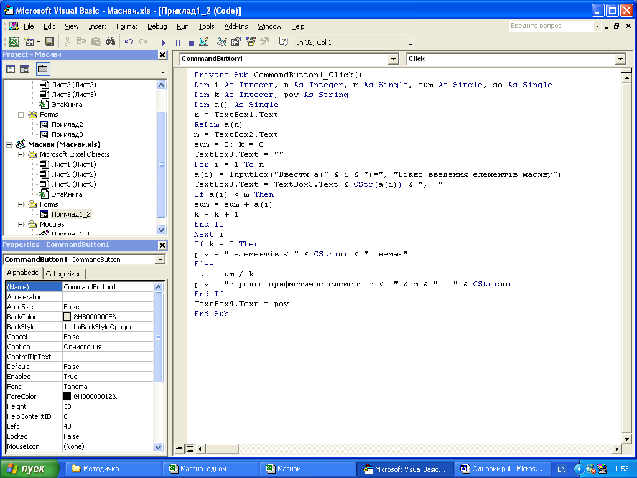
Task: Click the Insert UserForm toolbar icon
Action: [29, 42]
